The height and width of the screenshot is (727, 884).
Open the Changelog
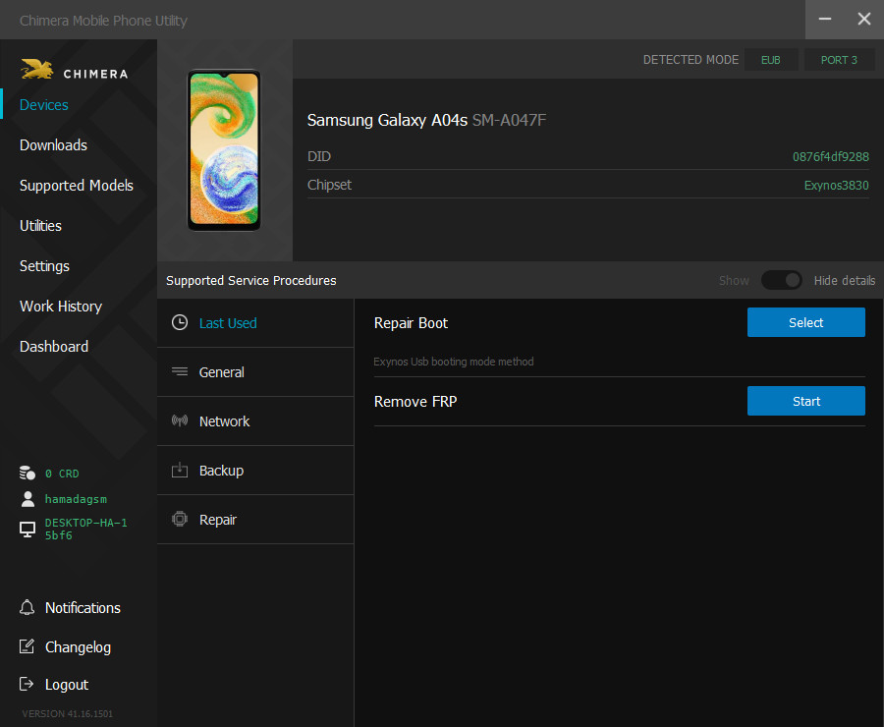point(78,647)
